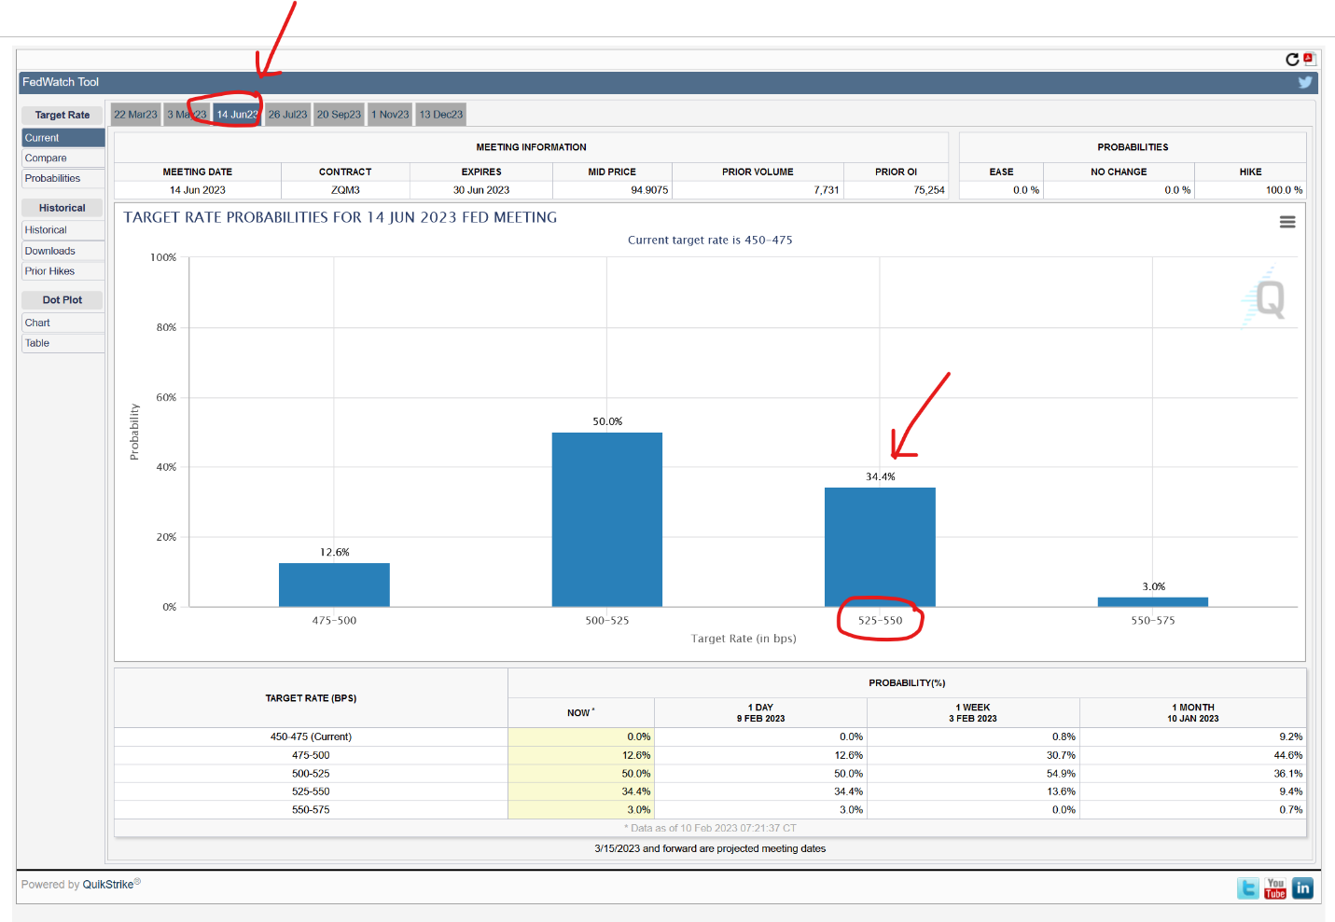Select the 22 Mar23 meeting tab

(135, 115)
